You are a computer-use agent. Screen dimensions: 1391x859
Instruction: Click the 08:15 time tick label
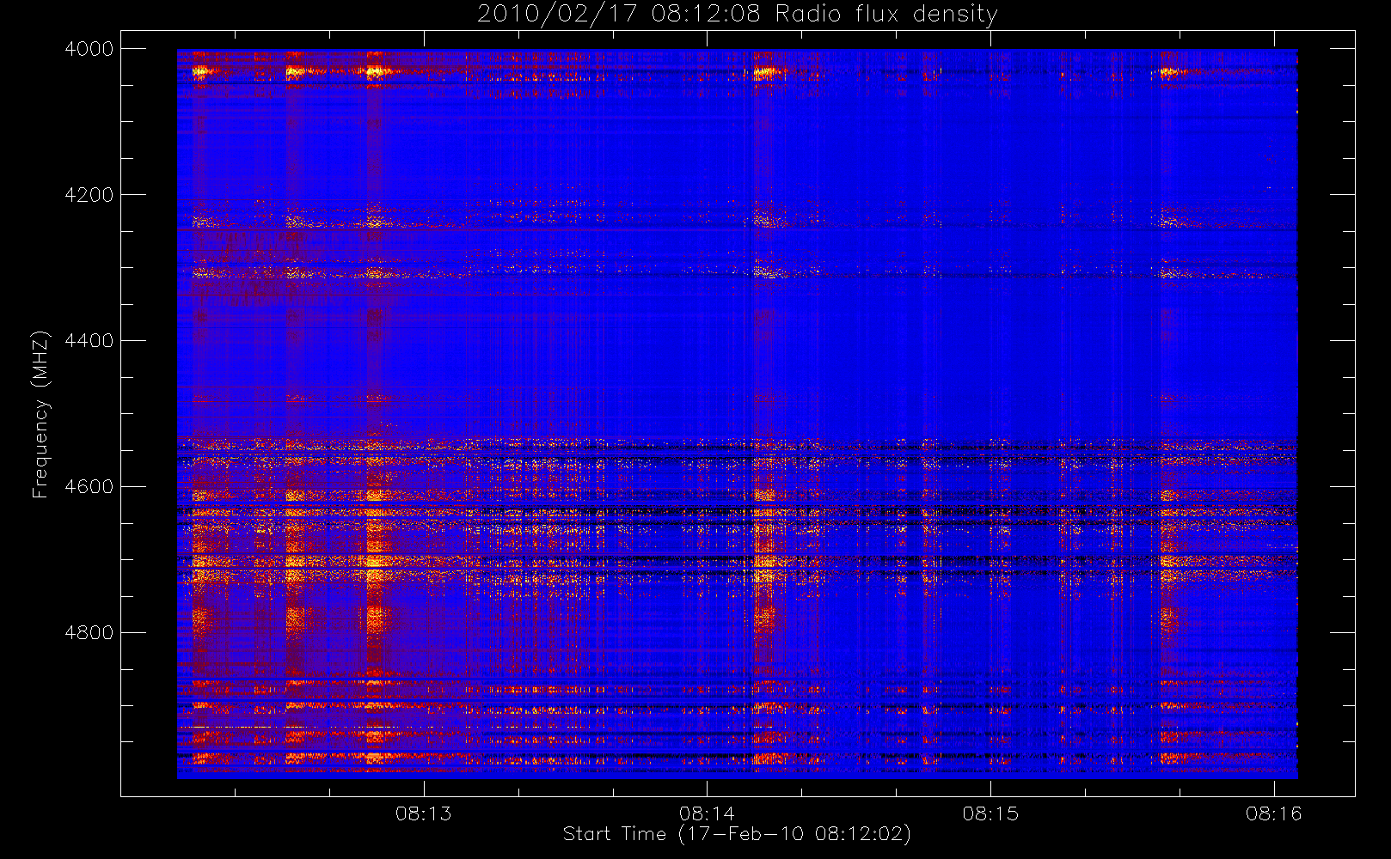(x=990, y=813)
